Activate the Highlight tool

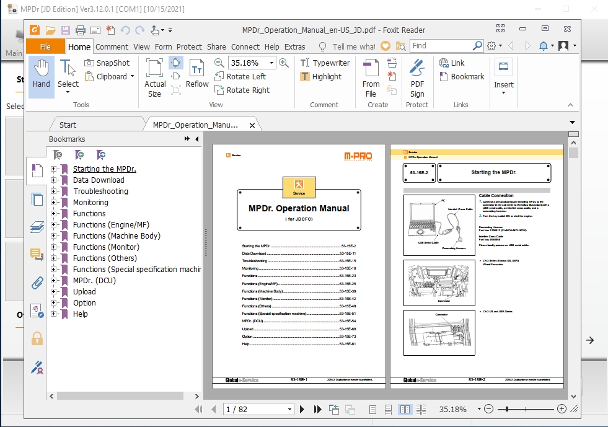pyautogui.click(x=323, y=76)
